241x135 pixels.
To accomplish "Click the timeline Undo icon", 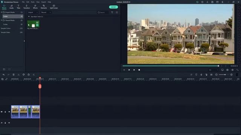I will (x=3, y=75).
